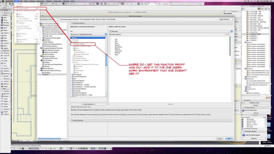
Task: Select the Arrow tool in Toolbox
Action: [x=5, y=10]
